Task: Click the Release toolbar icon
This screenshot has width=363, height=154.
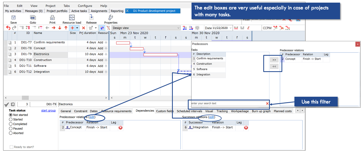Action: point(91,17)
